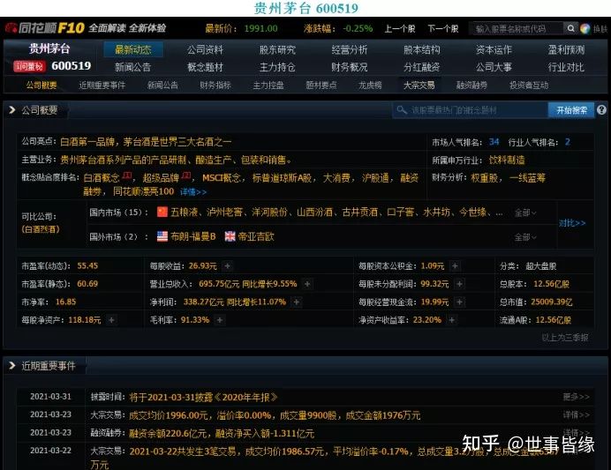Open the 财务概况 menu tab
The width and height of the screenshot is (611, 470).
click(350, 67)
